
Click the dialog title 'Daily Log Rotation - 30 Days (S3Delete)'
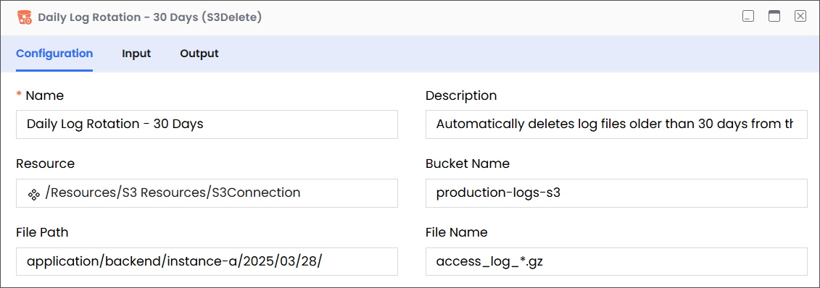149,17
